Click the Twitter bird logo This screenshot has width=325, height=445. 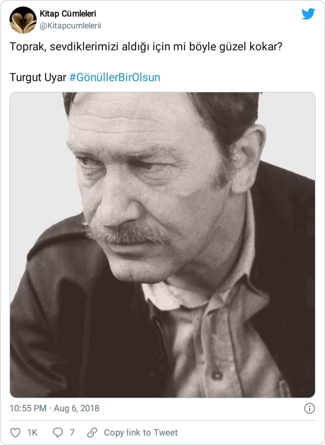[308, 14]
